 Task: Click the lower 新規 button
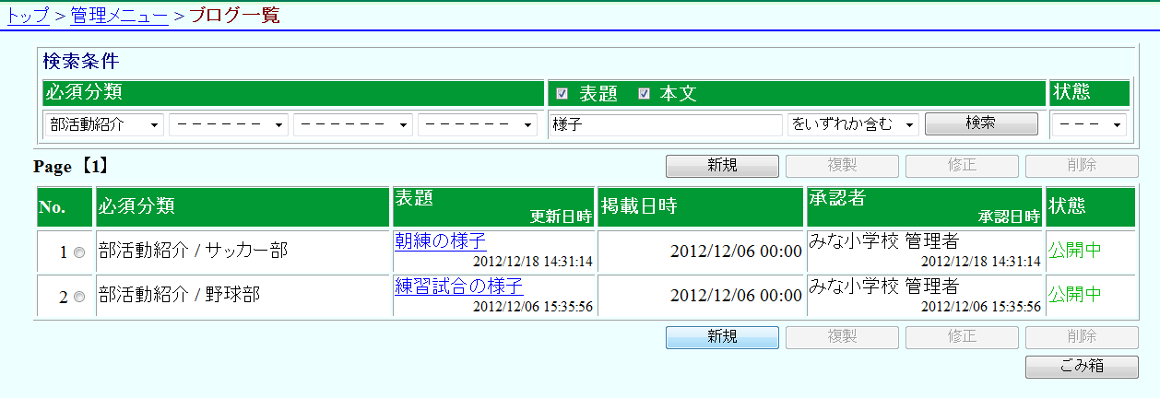[x=722, y=337]
